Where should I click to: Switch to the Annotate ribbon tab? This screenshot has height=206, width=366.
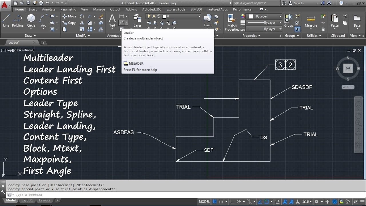click(49, 9)
